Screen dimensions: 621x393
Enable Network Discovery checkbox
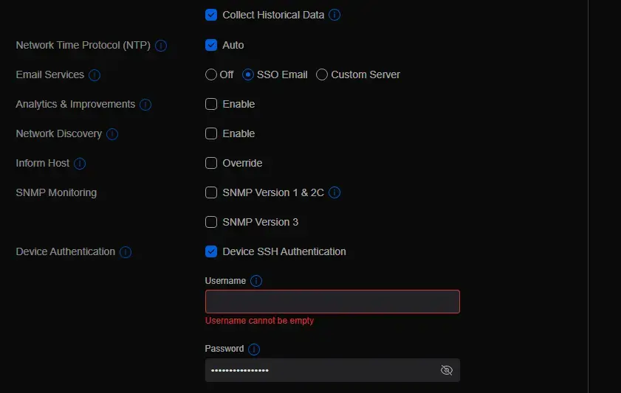[211, 133]
